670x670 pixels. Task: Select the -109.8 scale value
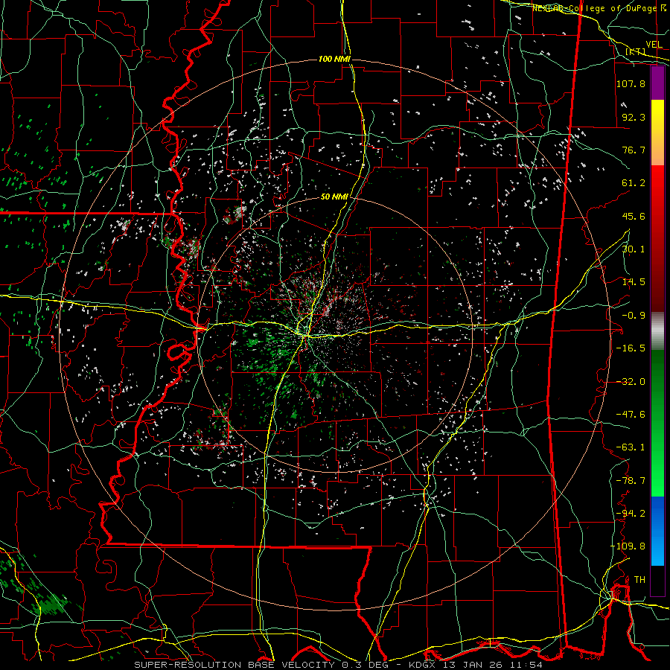[628, 546]
